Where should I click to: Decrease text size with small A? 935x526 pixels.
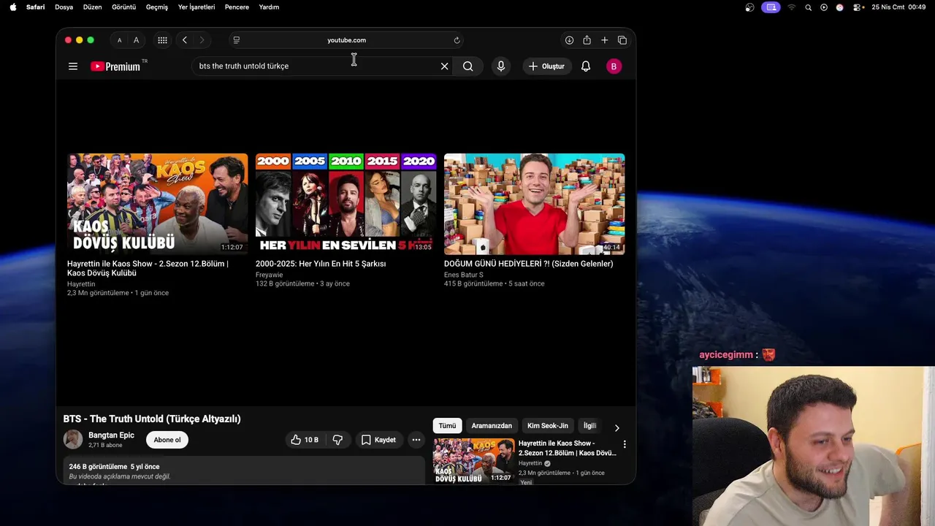(119, 41)
